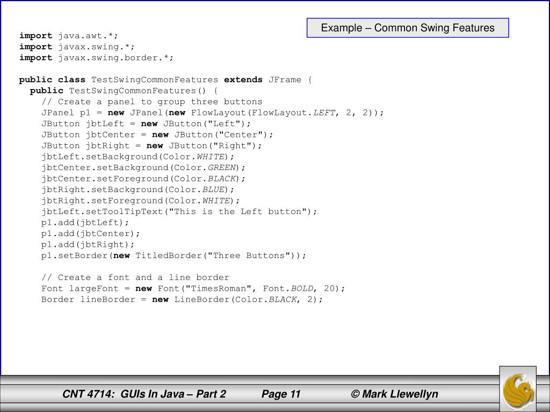Click the 'p1.setBorder(new TitledBorder' line
Image resolution: width=550 pixels, height=412 pixels.
(173, 256)
